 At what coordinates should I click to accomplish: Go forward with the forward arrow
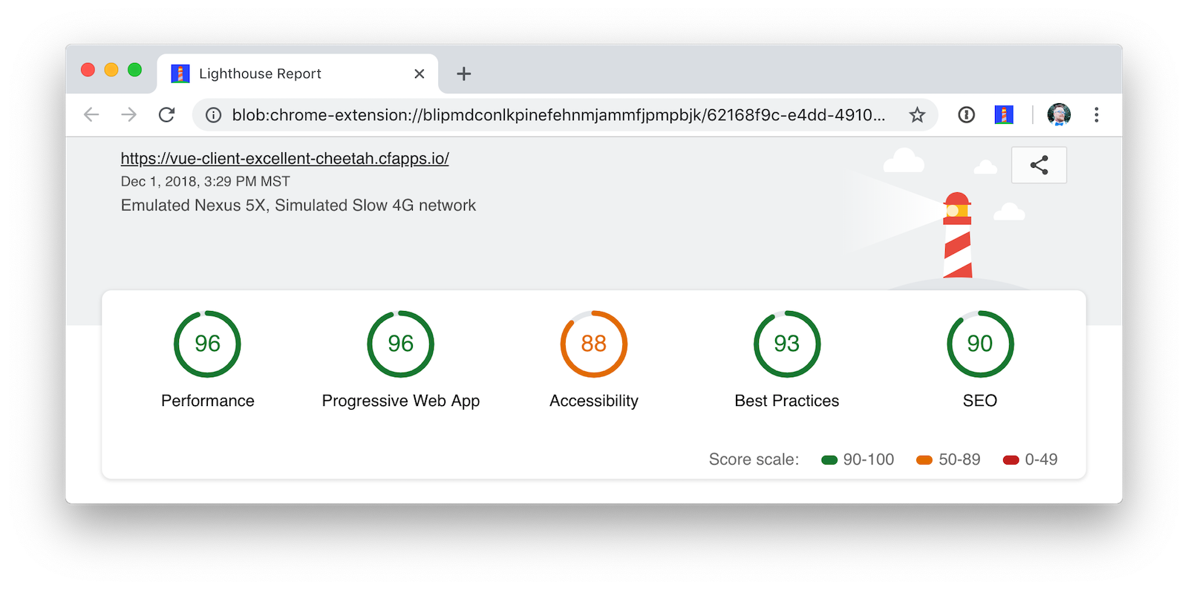(129, 115)
